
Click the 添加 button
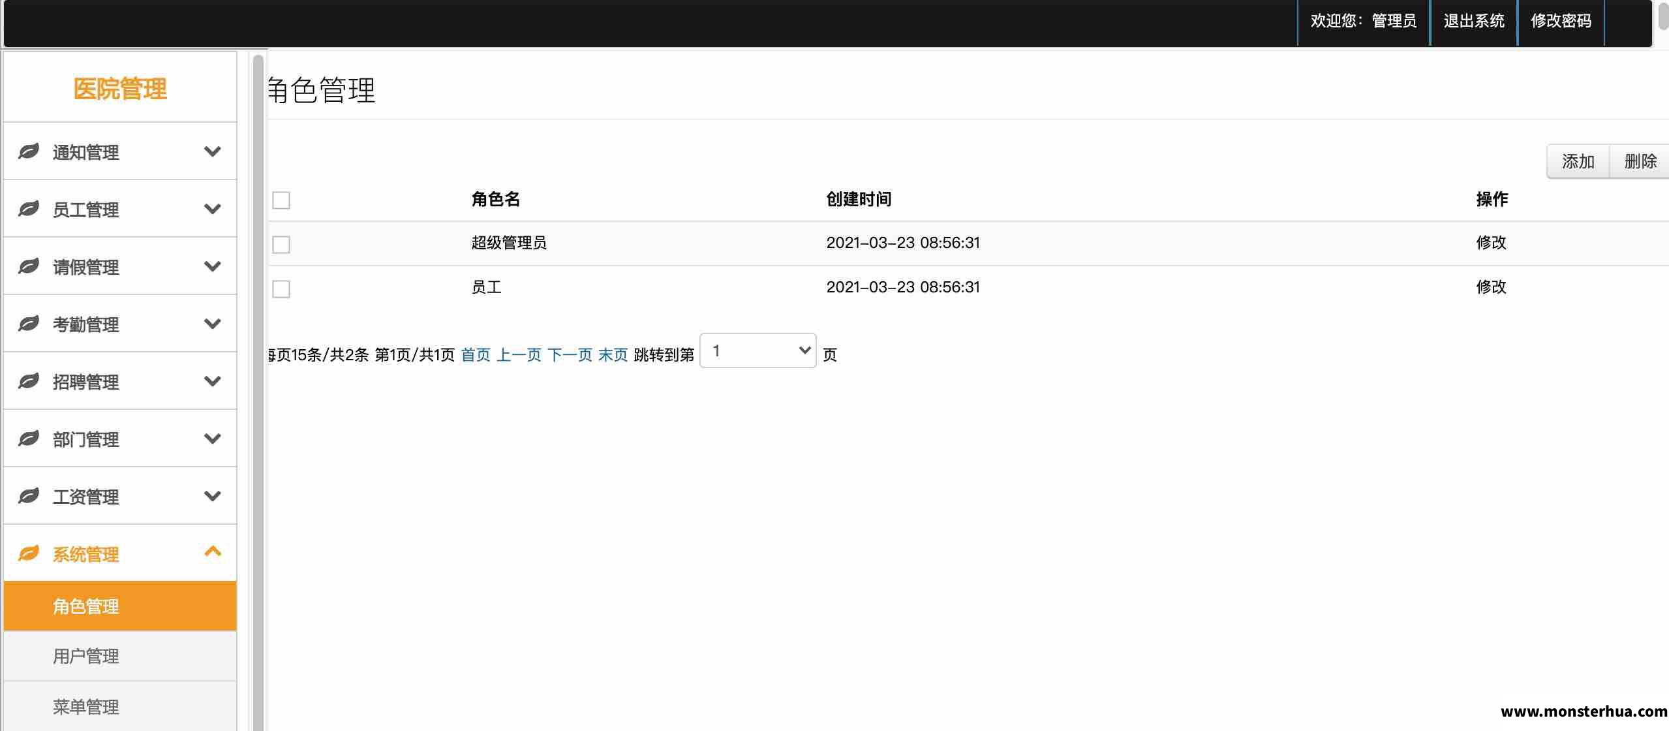[x=1578, y=161]
